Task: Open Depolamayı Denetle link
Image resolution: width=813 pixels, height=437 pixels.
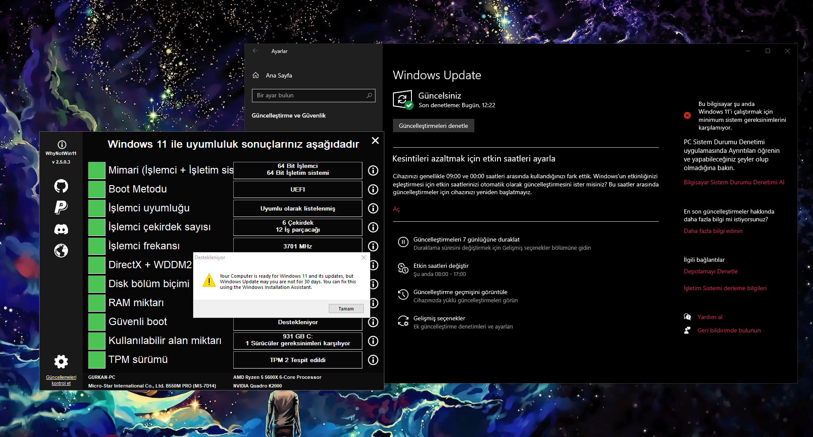Action: tap(711, 271)
